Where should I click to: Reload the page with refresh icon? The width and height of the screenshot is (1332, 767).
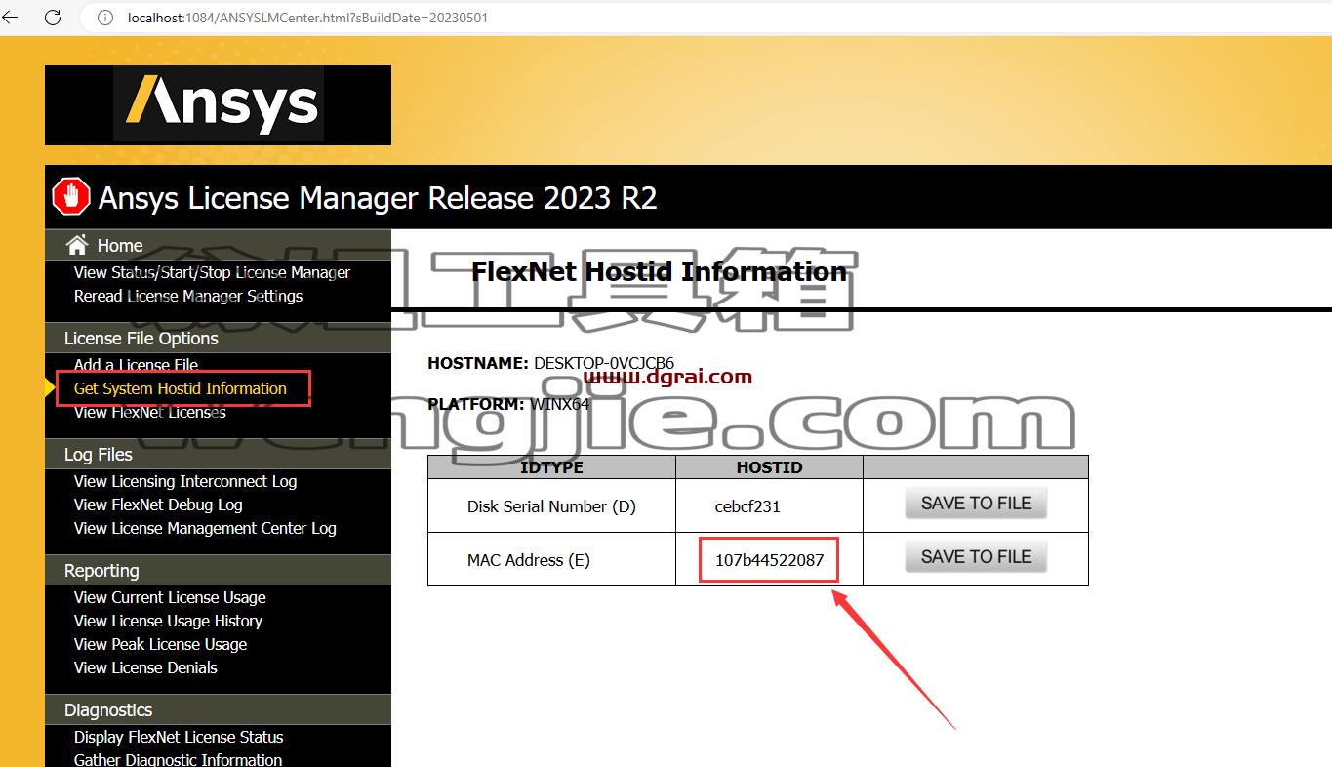pyautogui.click(x=53, y=18)
